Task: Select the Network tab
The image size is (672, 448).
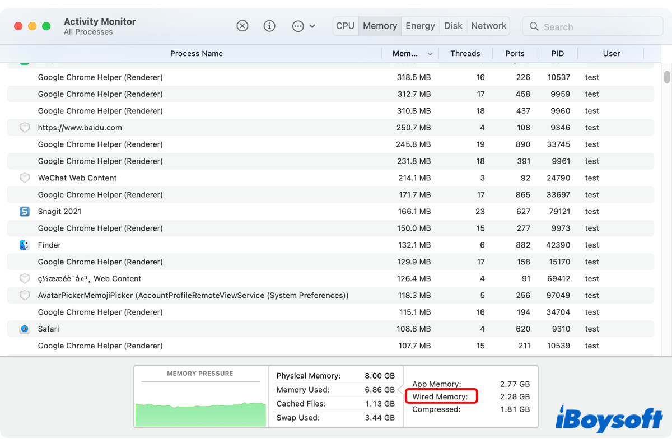Action: pos(488,26)
